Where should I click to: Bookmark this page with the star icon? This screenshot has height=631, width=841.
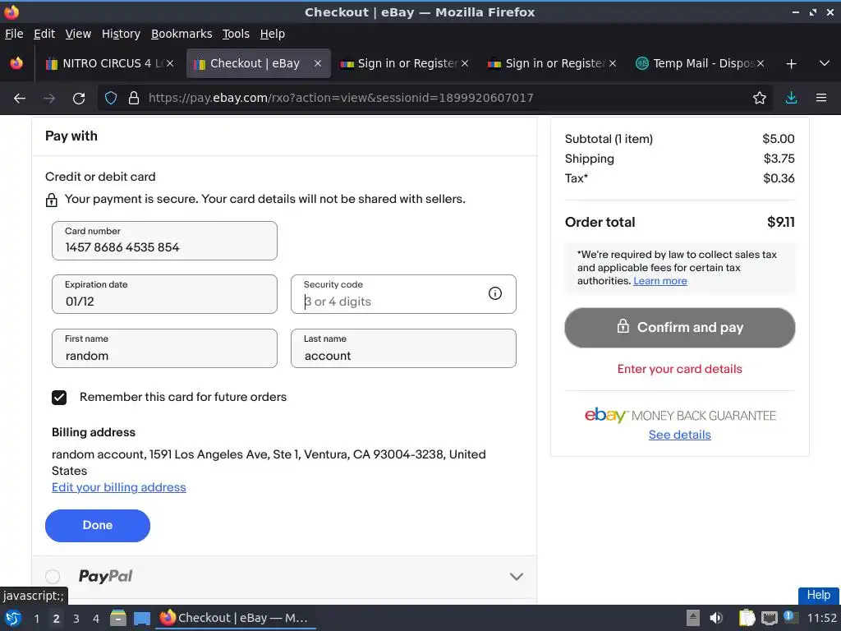(759, 99)
